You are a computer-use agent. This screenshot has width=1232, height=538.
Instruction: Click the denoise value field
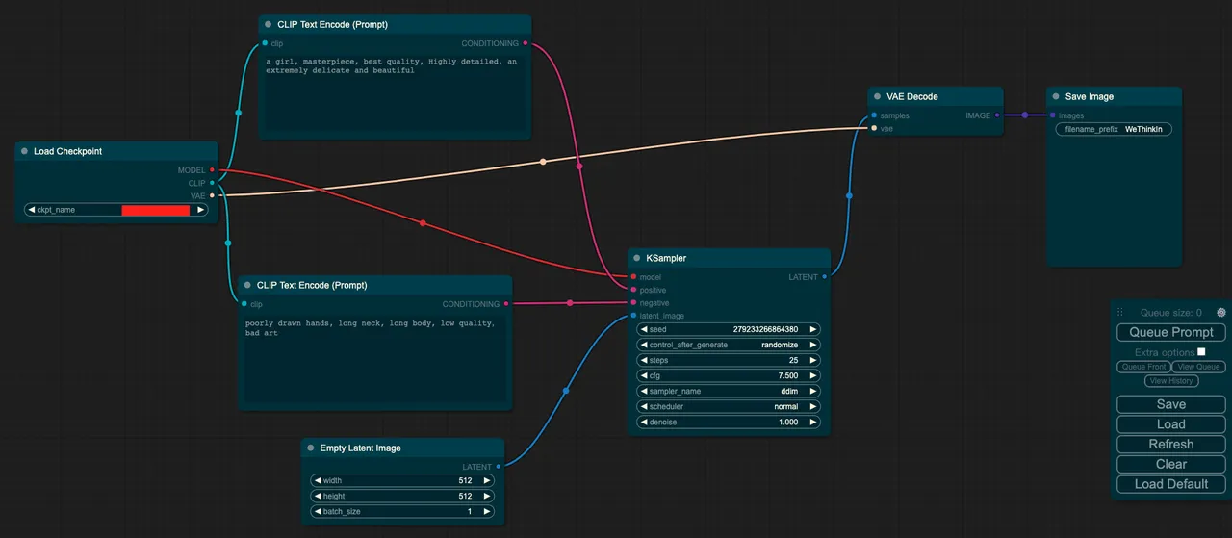point(729,423)
